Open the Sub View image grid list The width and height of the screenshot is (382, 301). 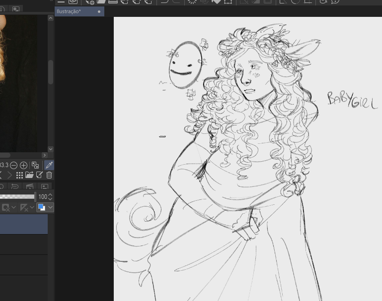coord(19,175)
